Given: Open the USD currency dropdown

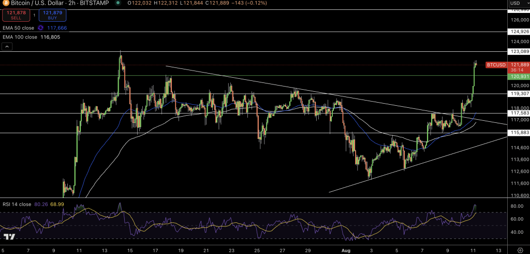Looking at the screenshot, I should (519, 3).
